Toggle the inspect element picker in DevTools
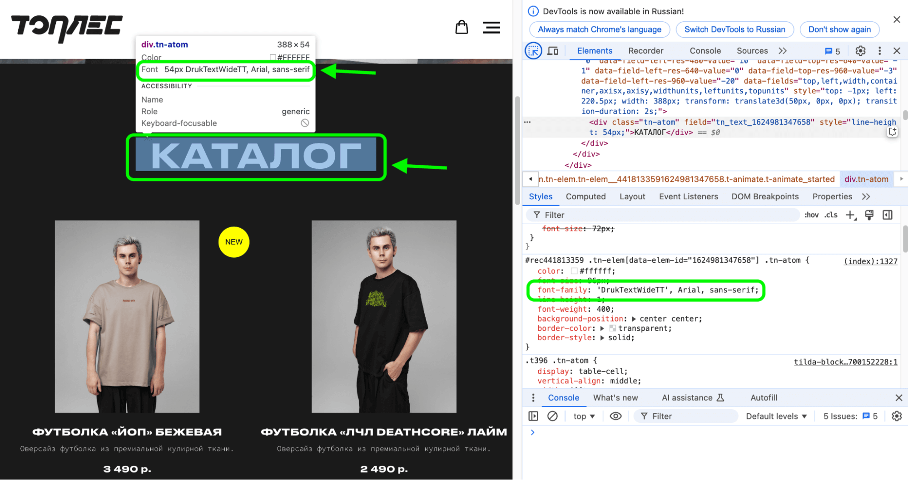Image resolution: width=908 pixels, height=480 pixels. coord(533,51)
